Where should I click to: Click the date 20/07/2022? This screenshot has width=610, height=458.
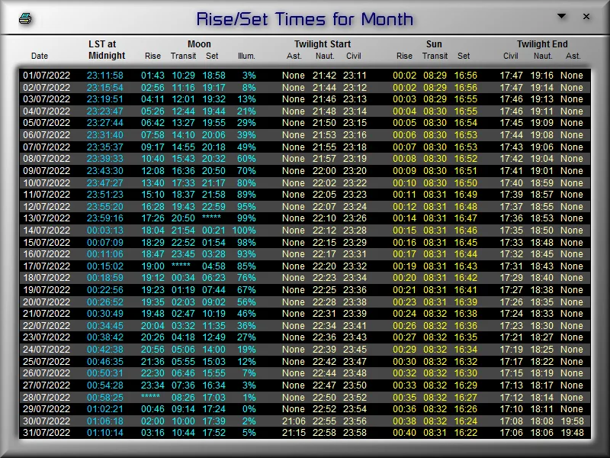point(47,302)
